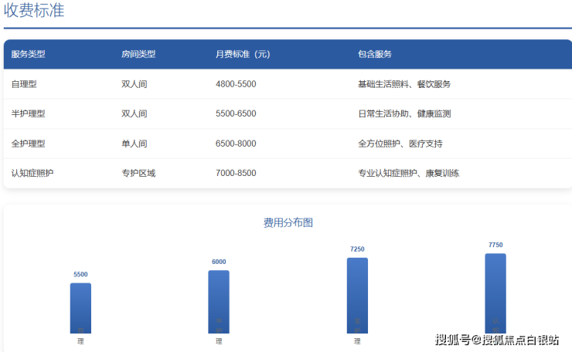This screenshot has height=352, width=572.
Task: Click the 认知症照护 service row label
Action: pos(32,173)
